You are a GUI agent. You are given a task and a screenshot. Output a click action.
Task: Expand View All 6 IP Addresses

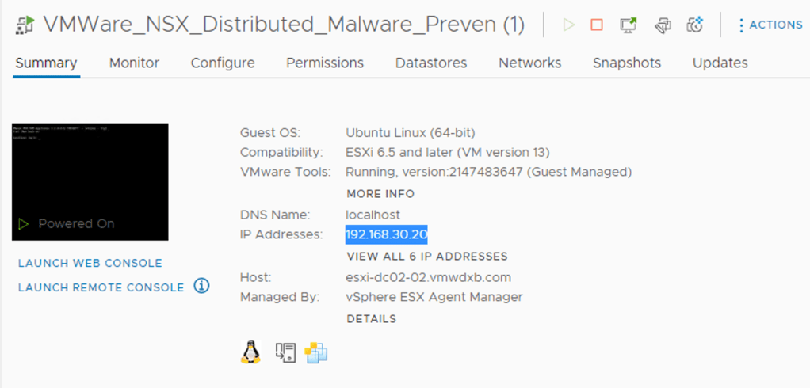[427, 256]
